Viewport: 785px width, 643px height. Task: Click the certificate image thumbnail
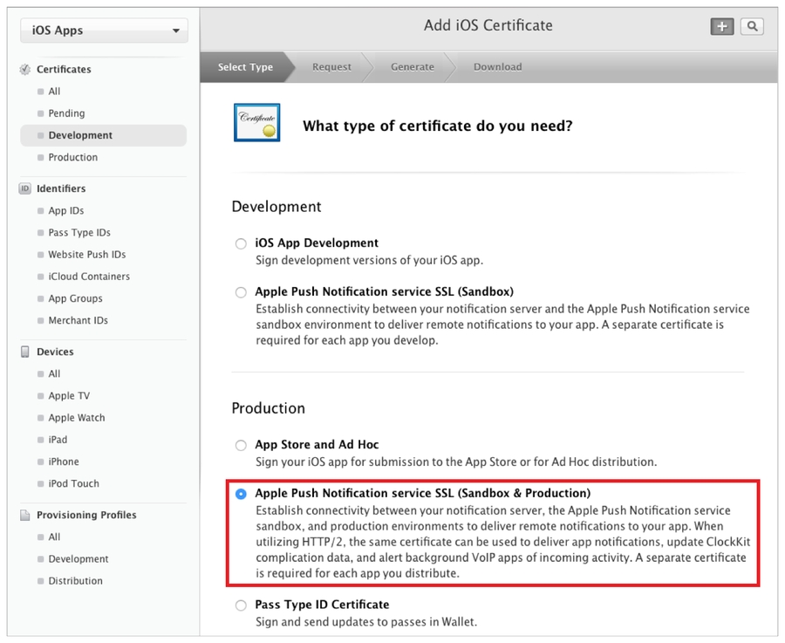click(x=256, y=123)
